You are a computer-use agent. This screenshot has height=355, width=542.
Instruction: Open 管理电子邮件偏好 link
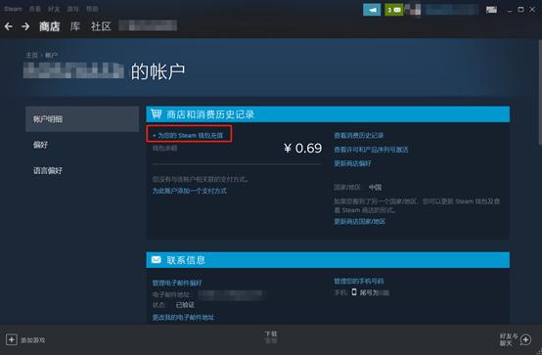(177, 283)
